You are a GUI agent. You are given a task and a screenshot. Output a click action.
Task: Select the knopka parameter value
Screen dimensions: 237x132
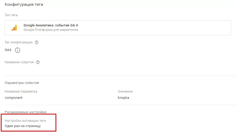pos(124,98)
